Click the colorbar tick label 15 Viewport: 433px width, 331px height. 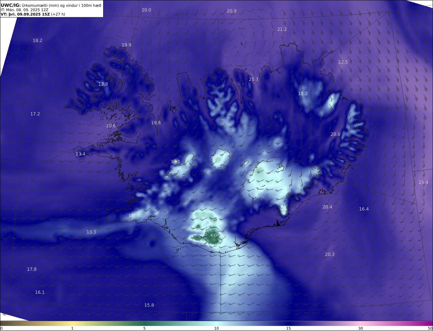coord(289,328)
